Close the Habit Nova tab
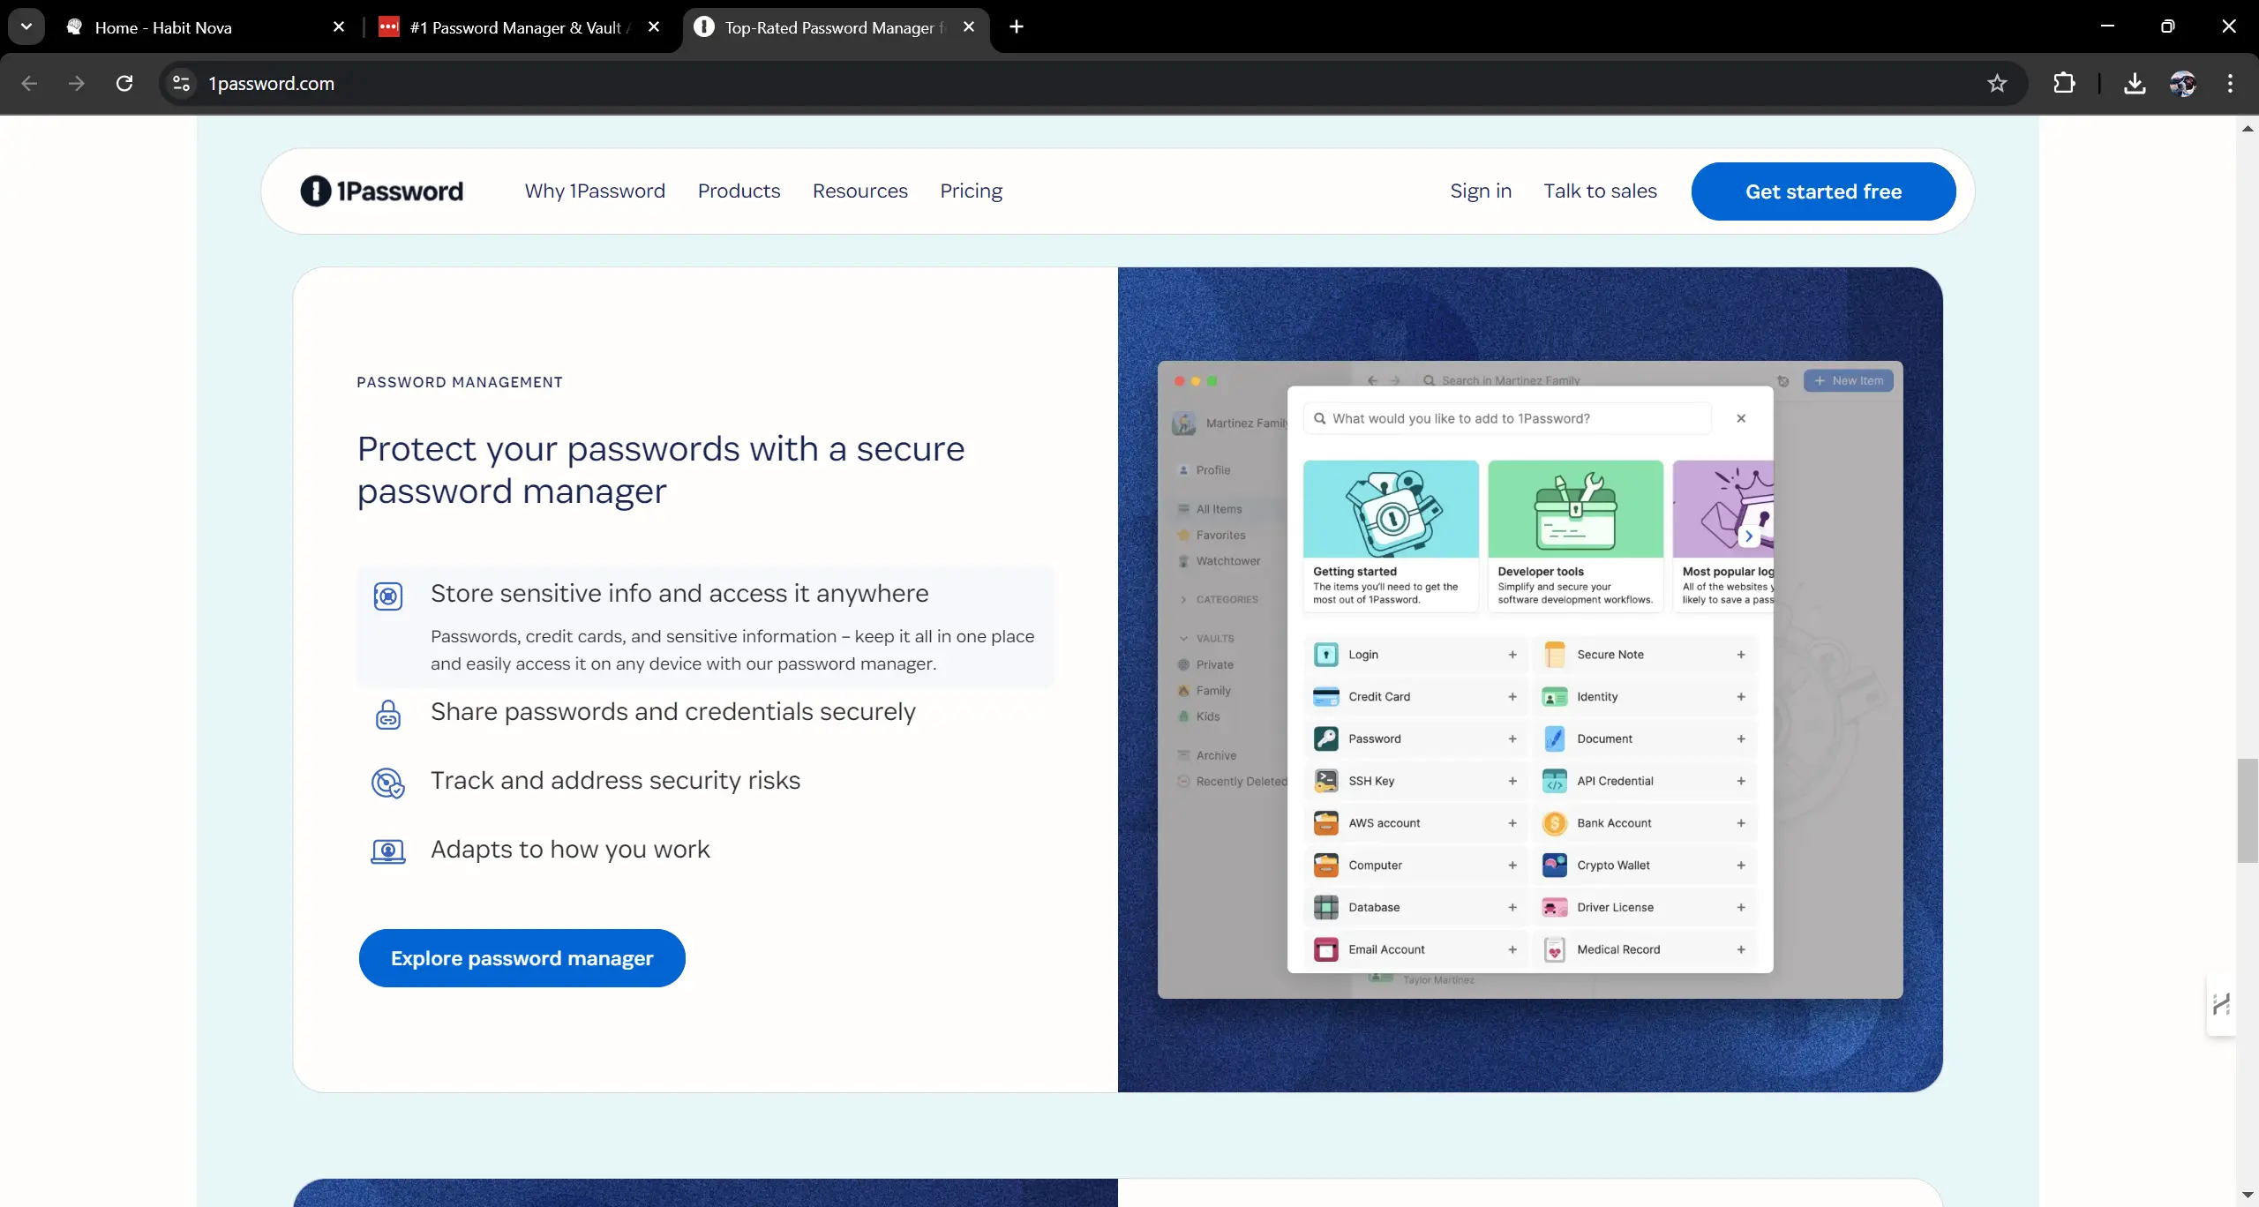 coord(339,26)
